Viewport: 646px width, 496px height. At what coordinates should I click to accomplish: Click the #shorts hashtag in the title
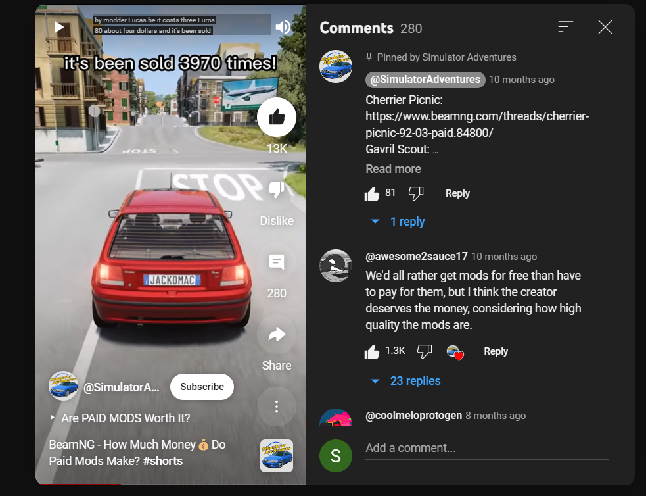(162, 461)
